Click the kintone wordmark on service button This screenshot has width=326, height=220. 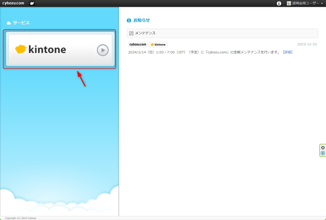pyautogui.click(x=47, y=49)
